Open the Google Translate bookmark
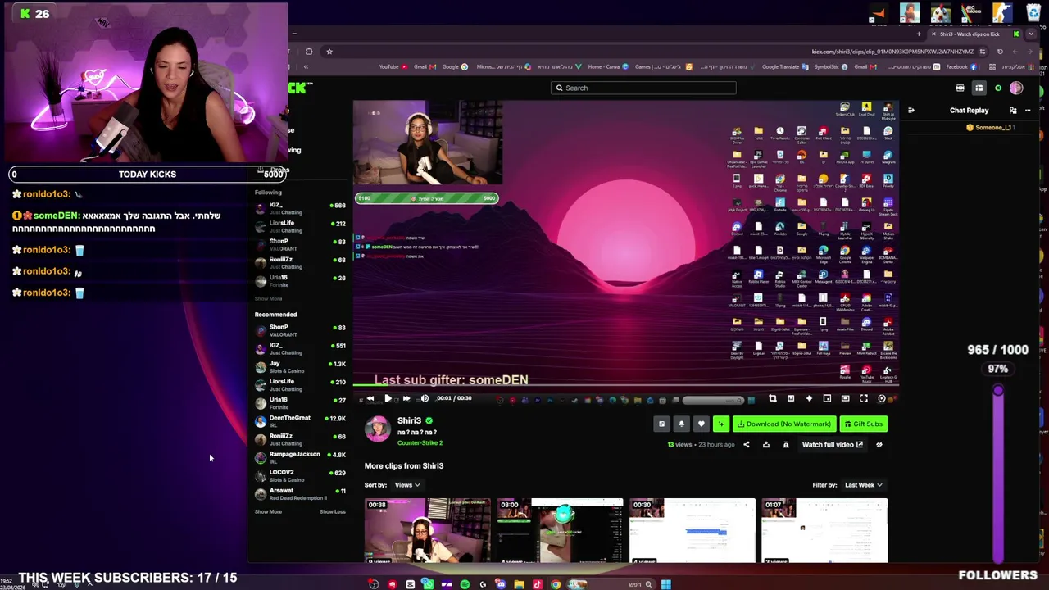1049x590 pixels. coord(784,67)
